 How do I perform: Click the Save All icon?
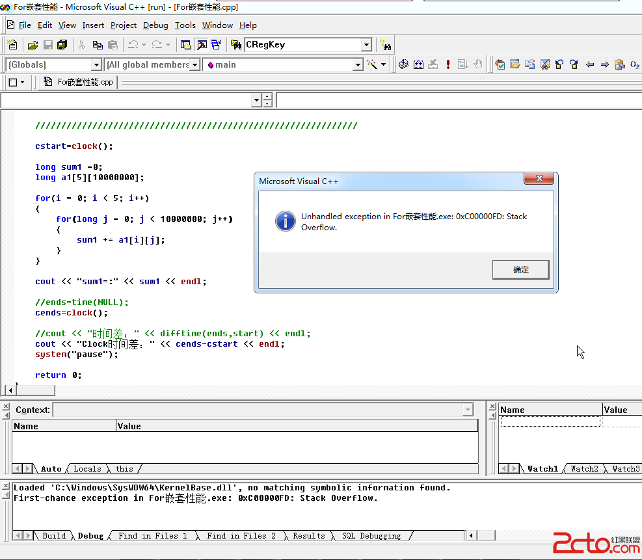pos(62,45)
